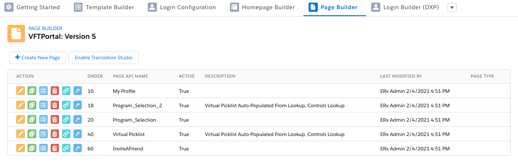Image resolution: width=518 pixels, height=163 pixels.
Task: Open the layout icon for Program_Selection row
Action: click(x=43, y=120)
